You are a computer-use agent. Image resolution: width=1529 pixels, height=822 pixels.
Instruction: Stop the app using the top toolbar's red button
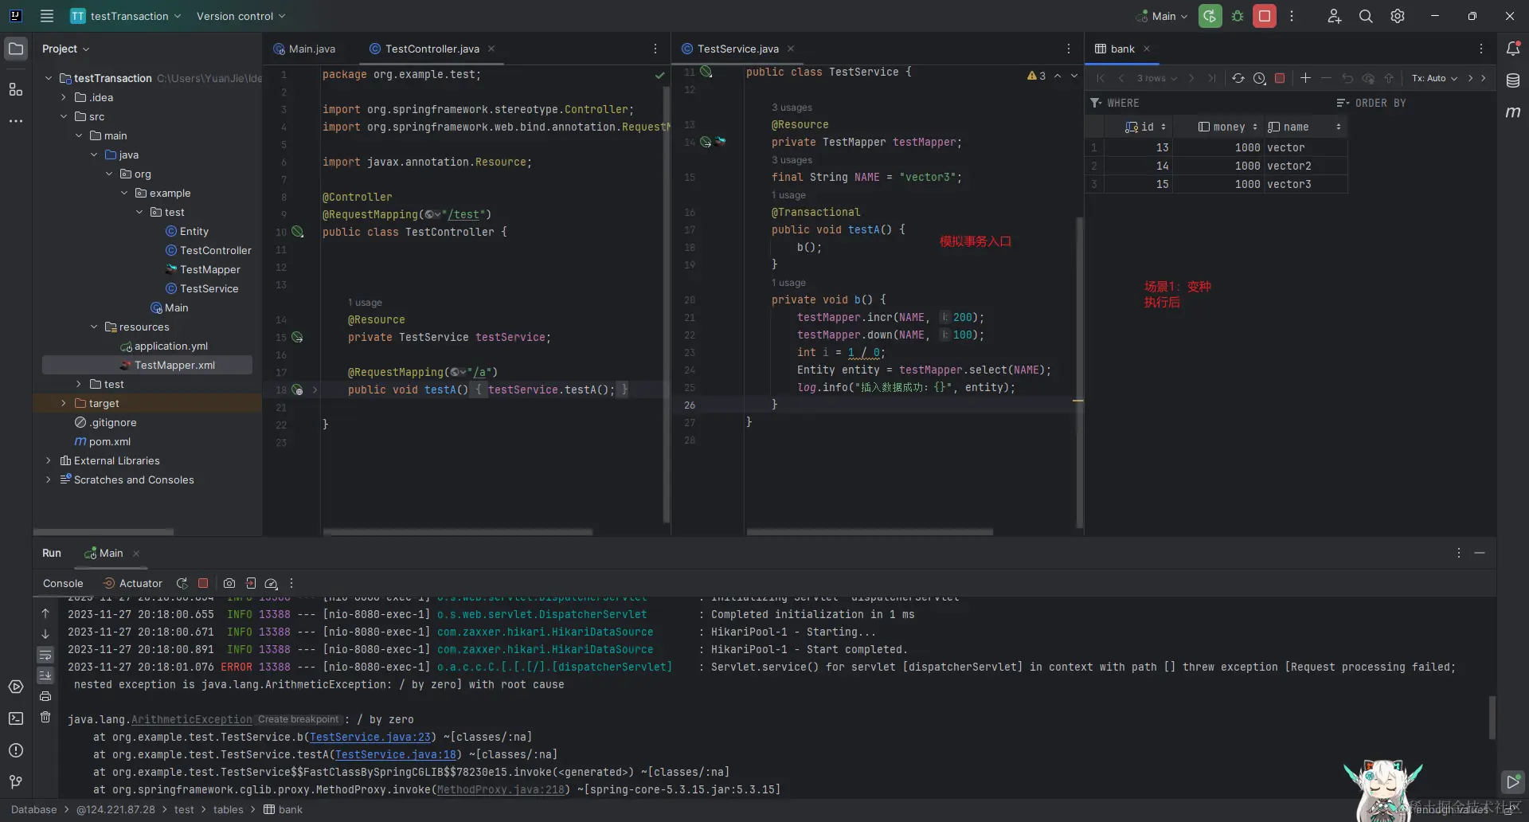click(1265, 16)
